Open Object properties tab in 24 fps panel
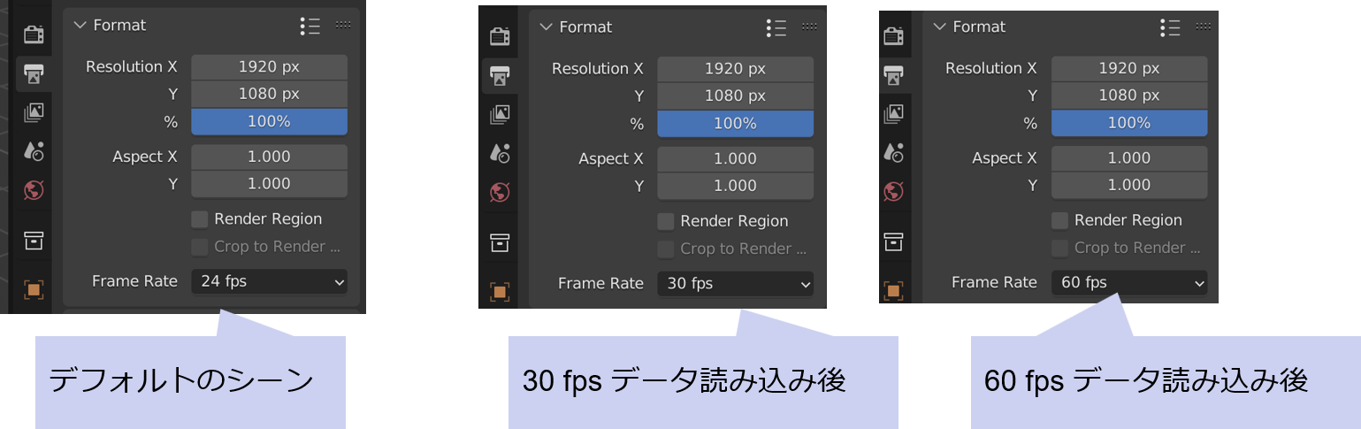 pos(34,289)
